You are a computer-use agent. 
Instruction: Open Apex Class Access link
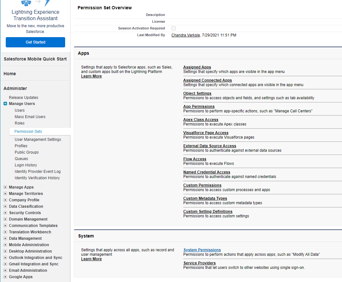(201, 120)
